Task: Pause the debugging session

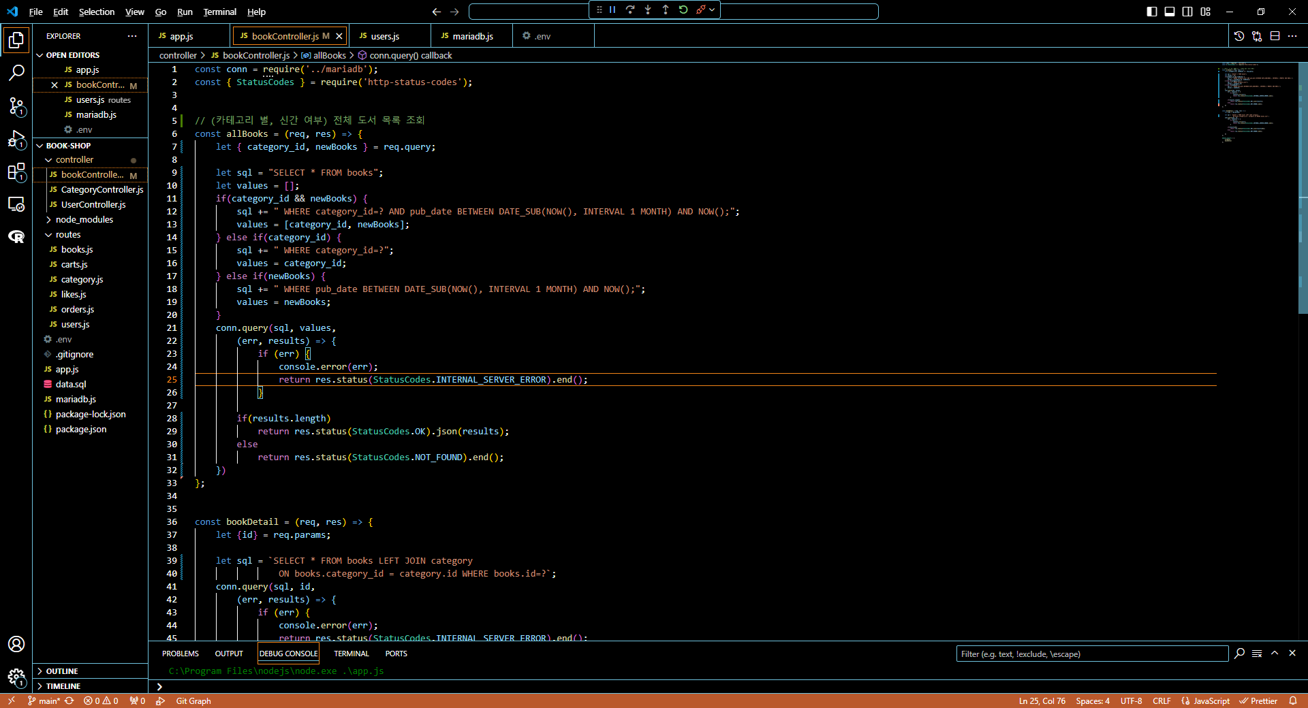Action: (x=612, y=10)
